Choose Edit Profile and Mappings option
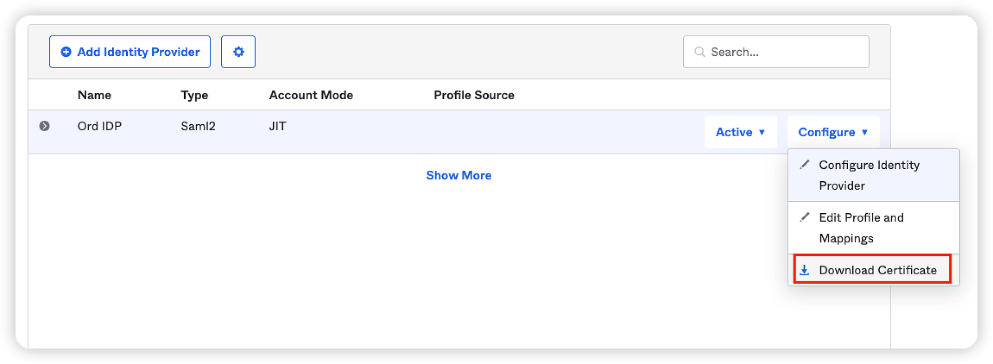This screenshot has height=364, width=993. [861, 228]
